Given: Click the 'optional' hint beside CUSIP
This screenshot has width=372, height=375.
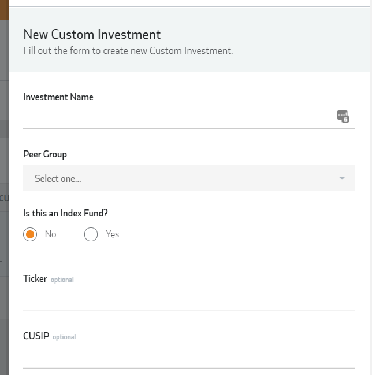Looking at the screenshot, I should click(64, 337).
